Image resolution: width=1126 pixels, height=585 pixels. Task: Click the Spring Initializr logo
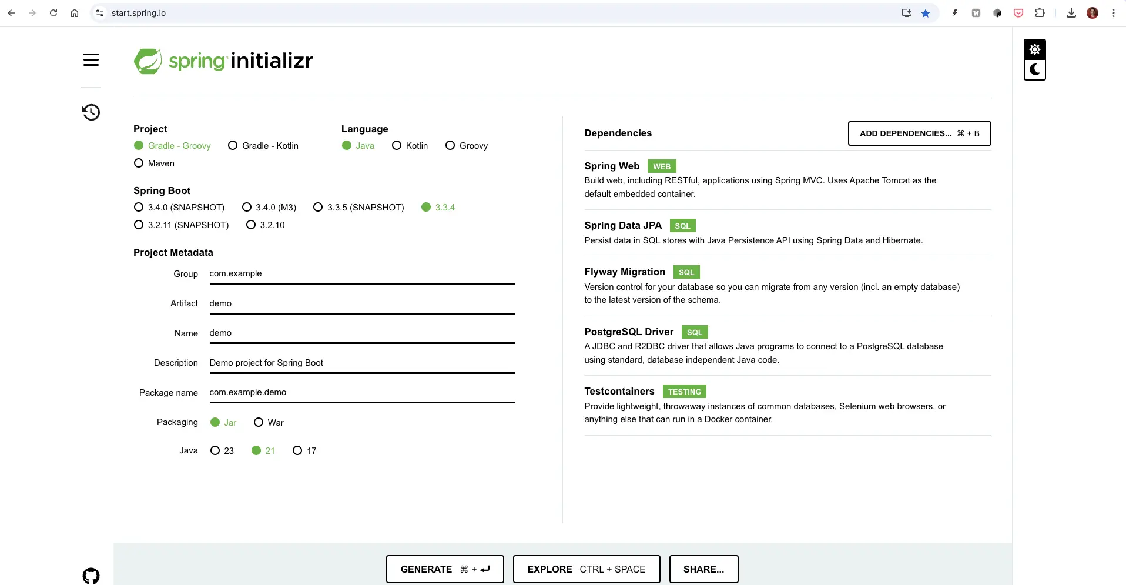223,61
